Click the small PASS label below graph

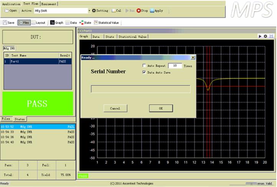(83, 176)
